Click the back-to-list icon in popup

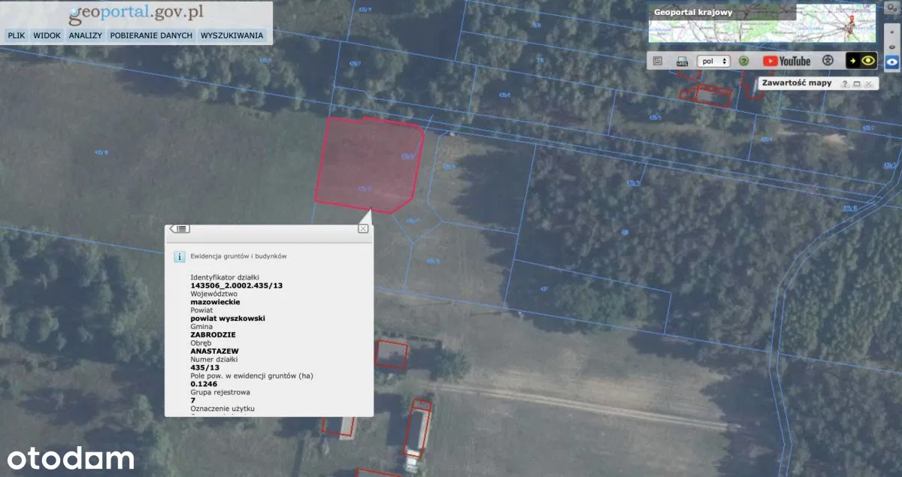point(180,228)
